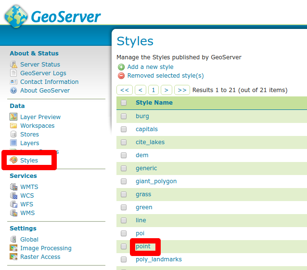307x270 pixels.
Task: Open Workspaces page
Action: [37, 126]
